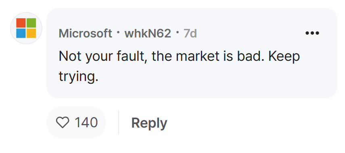345x153 pixels.
Task: Click the 7d timestamp
Action: click(x=190, y=33)
